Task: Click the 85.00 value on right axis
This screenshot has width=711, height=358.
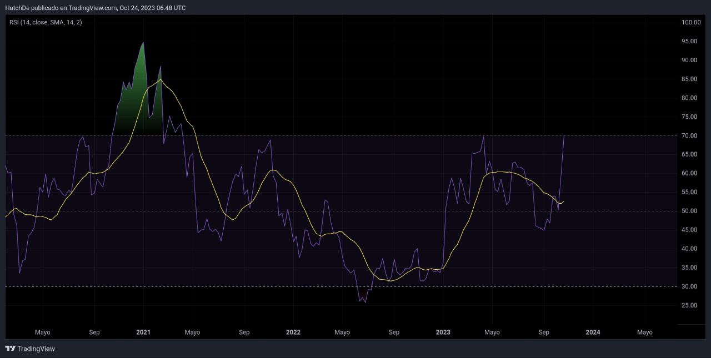Action: pos(690,79)
